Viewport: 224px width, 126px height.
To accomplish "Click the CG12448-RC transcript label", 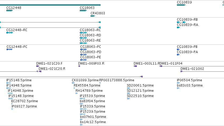I will click(x=17, y=30).
